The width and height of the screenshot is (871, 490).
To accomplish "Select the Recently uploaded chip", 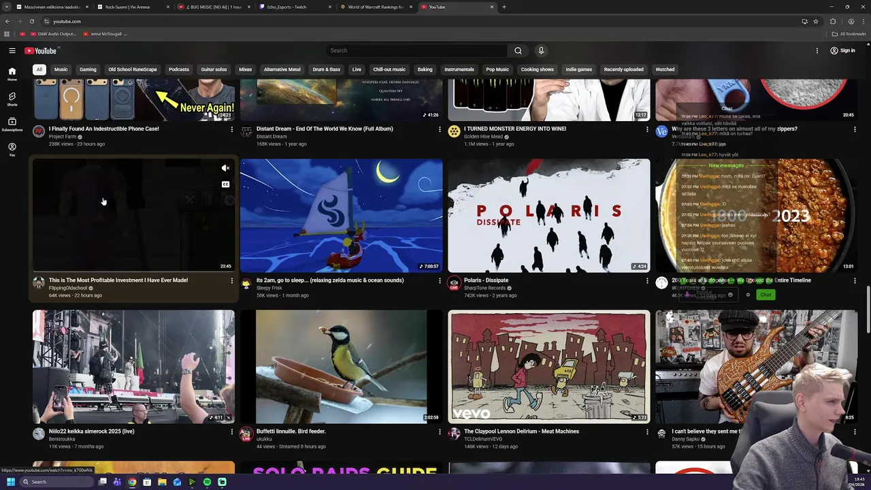I will [623, 69].
